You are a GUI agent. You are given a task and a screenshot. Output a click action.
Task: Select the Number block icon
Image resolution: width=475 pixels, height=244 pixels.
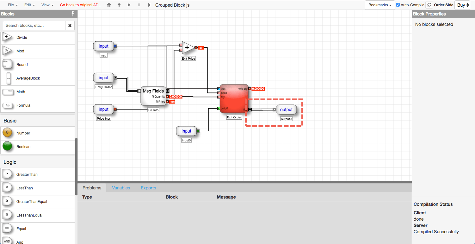(x=7, y=133)
